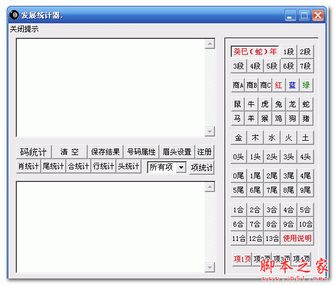Click the 10合 button

(305, 224)
